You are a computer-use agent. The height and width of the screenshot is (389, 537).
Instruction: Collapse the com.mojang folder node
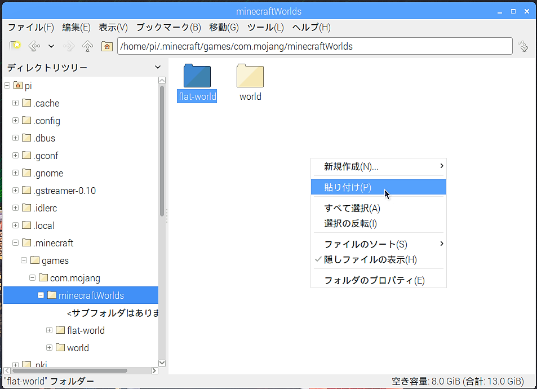[32, 277]
